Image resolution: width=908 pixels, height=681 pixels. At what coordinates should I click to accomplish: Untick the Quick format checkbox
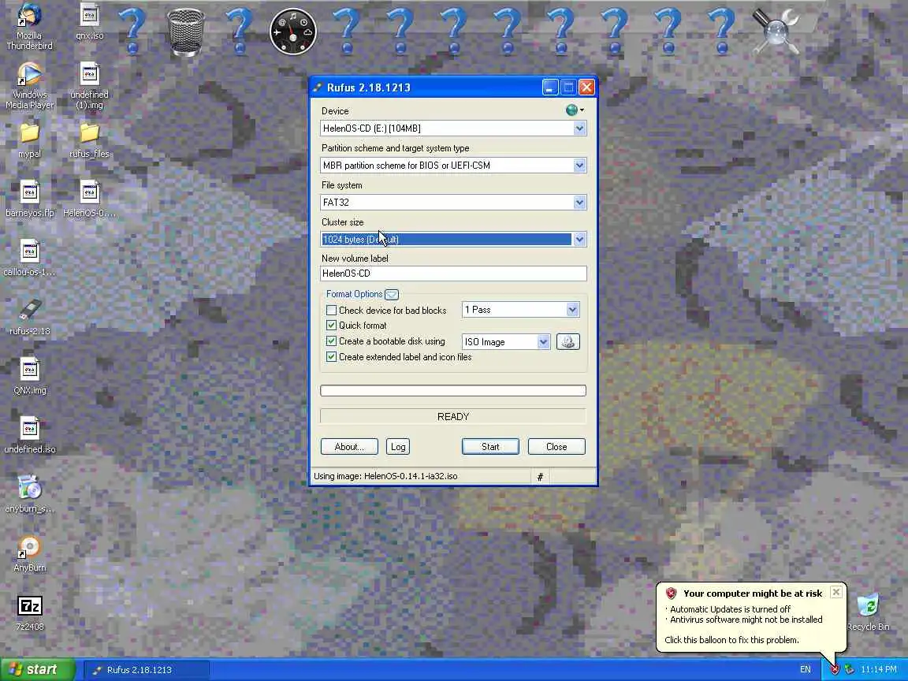pos(331,326)
